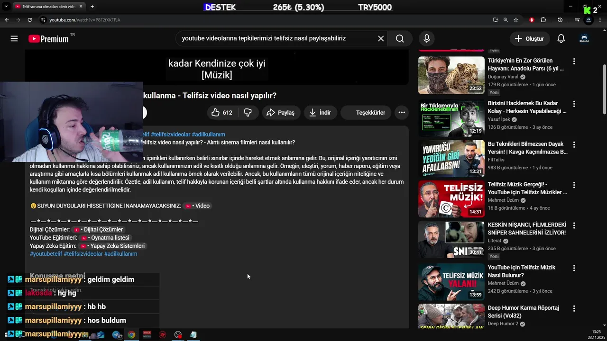Open the Anadolu Parsı leopard thumbnail

tap(451, 75)
